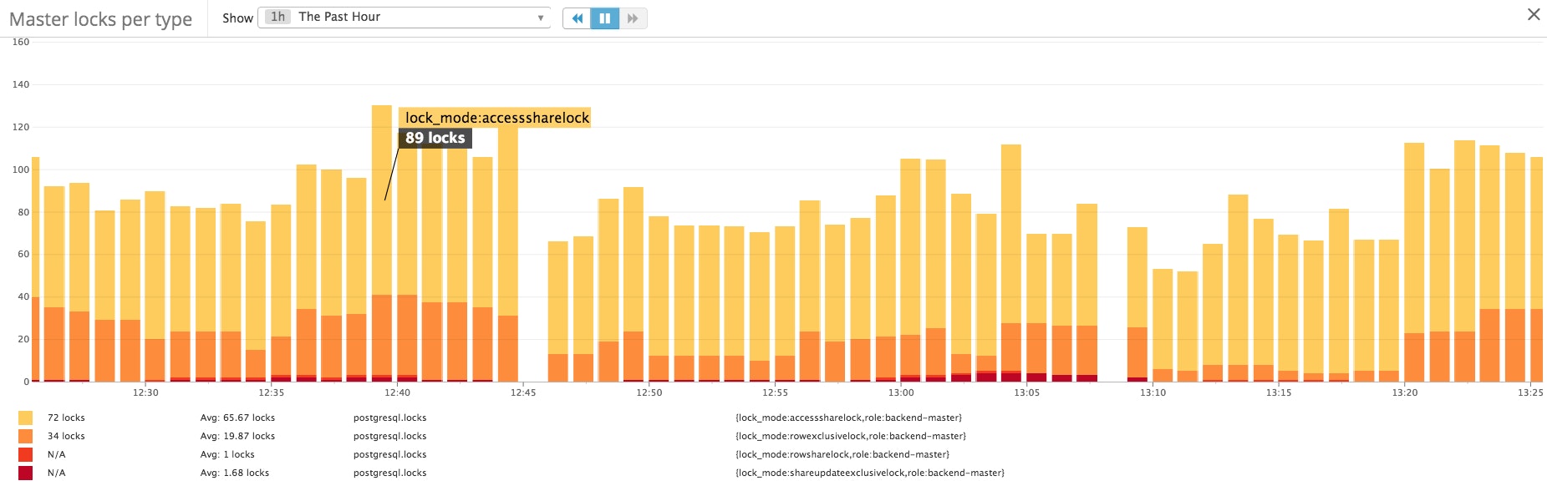Click the dropdown arrow beside The Past Hour
The height and width of the screenshot is (486, 1547).
point(541,18)
